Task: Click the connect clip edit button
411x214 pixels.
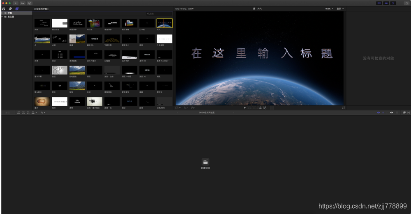Action: [18, 112]
